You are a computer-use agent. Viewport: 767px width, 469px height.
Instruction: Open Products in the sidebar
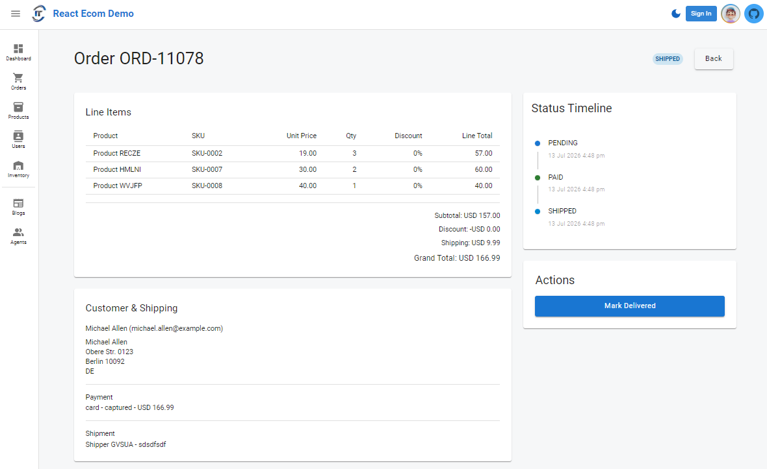click(x=19, y=111)
